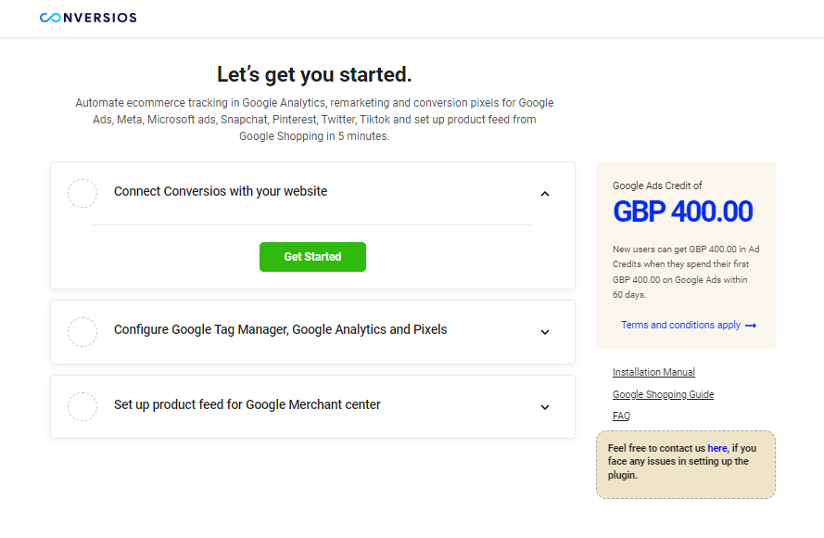Open the Terms and conditions apply link
Viewport: 824px width, 538px height.
(x=680, y=325)
